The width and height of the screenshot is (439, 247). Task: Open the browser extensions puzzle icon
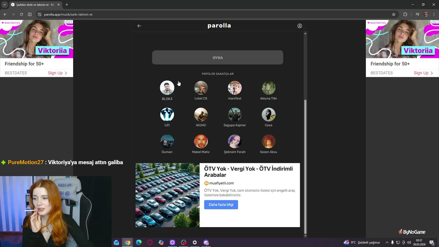[405, 14]
